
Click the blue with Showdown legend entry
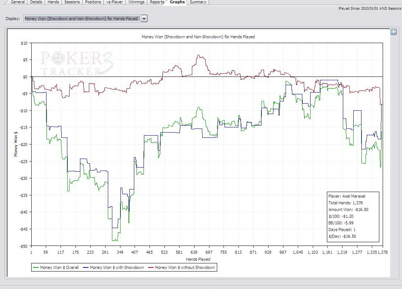pyautogui.click(x=113, y=267)
